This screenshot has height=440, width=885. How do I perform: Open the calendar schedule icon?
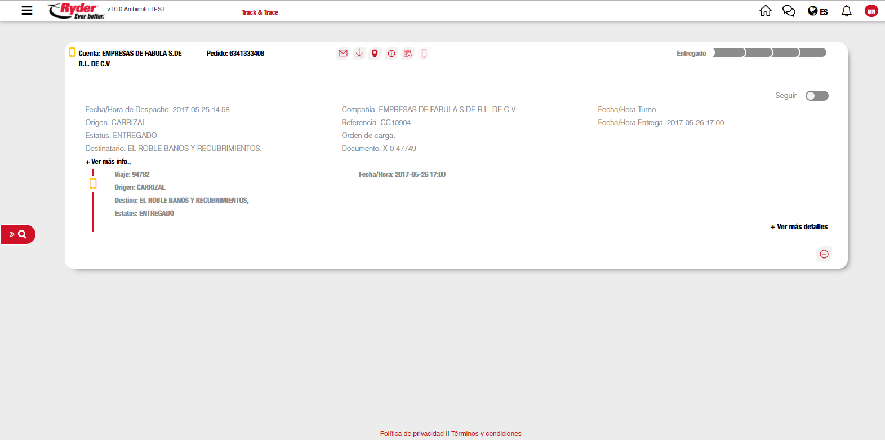(408, 54)
